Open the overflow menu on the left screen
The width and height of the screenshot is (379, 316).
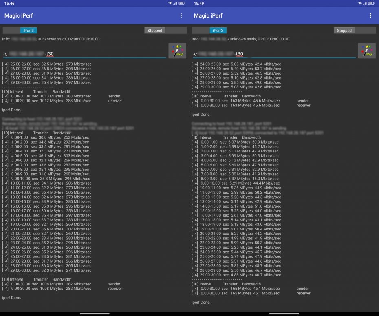coord(181,15)
